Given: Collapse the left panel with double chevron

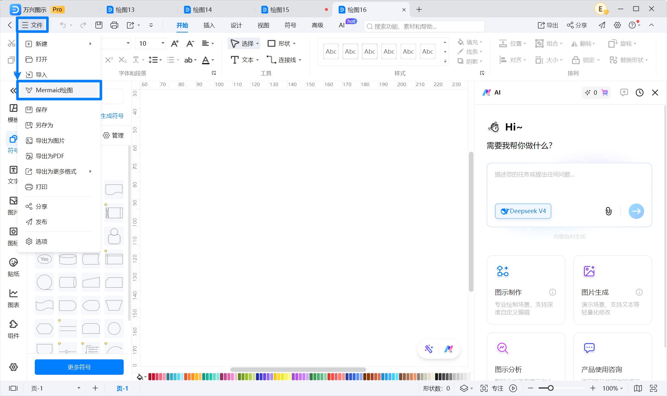Looking at the screenshot, I should click(13, 91).
